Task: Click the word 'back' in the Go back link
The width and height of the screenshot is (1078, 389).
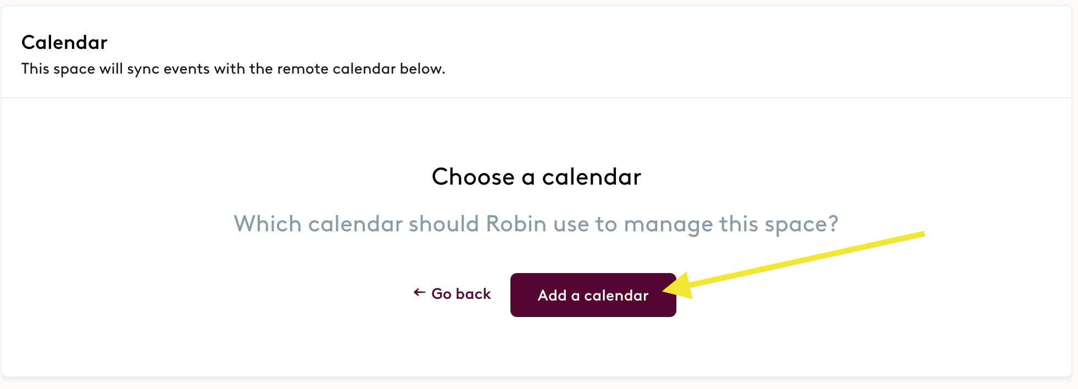Action: pos(473,294)
